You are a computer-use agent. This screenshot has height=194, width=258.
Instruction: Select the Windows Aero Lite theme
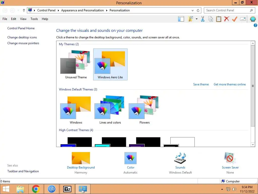[110, 64]
